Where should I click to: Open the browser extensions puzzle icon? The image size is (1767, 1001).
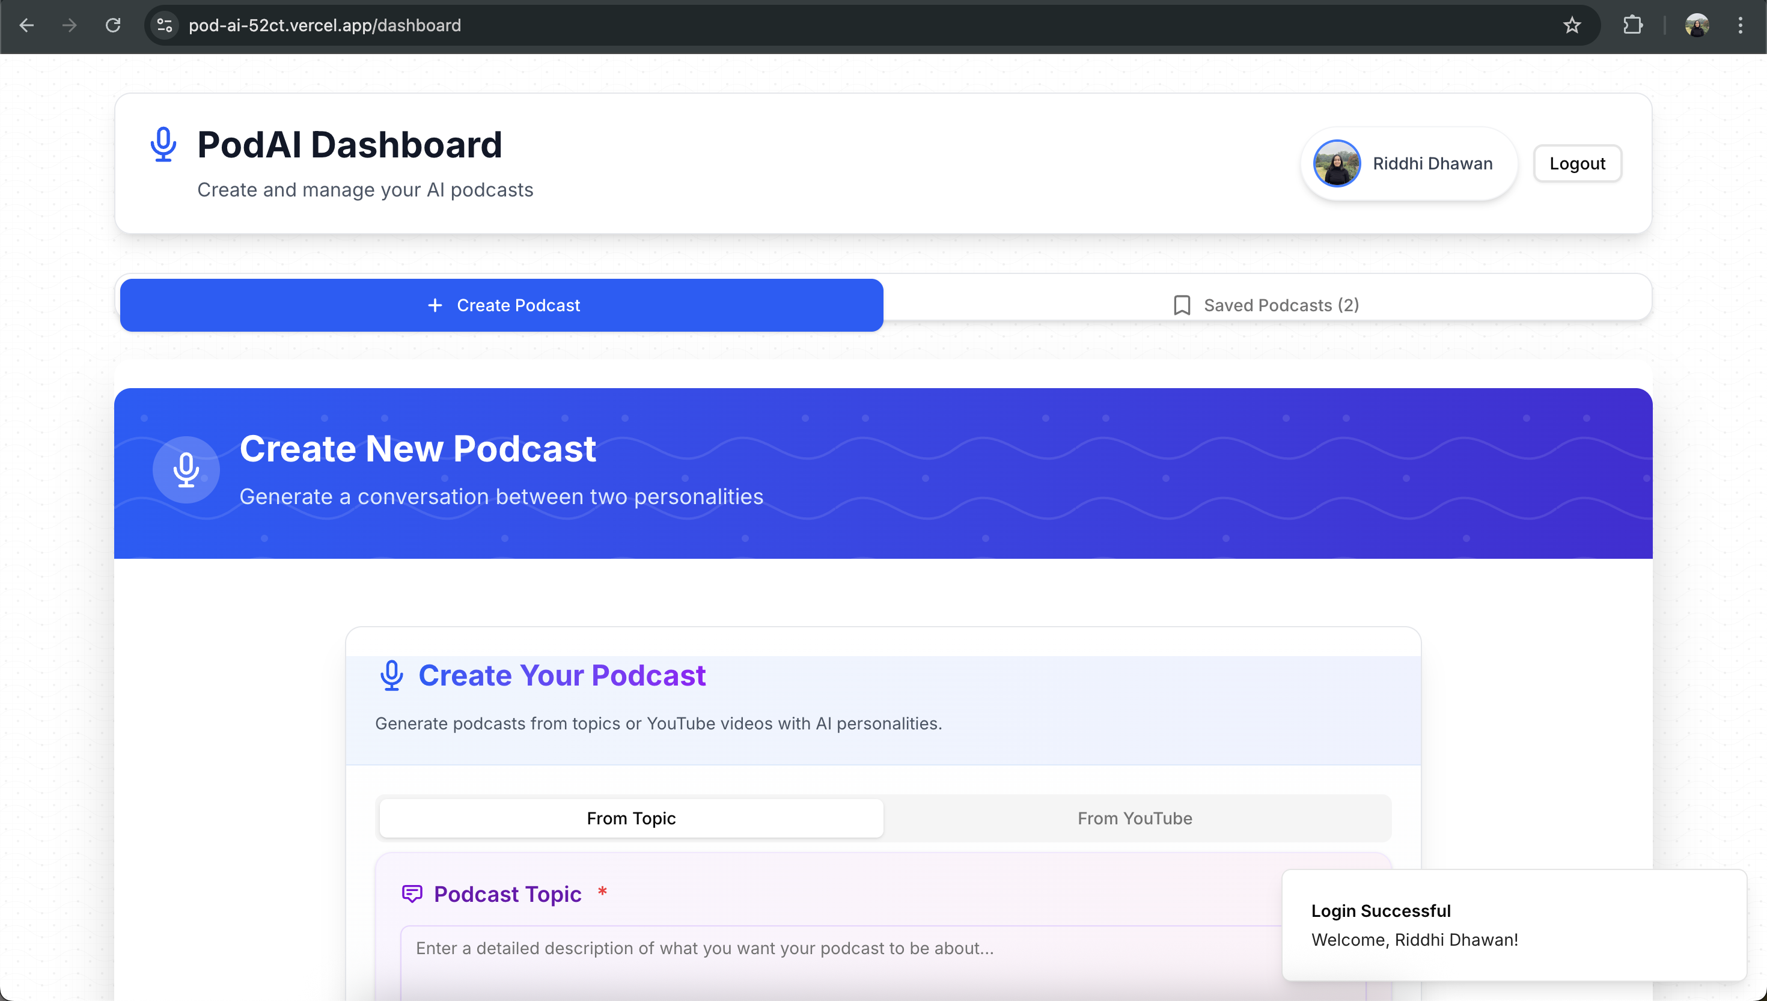pos(1633,25)
